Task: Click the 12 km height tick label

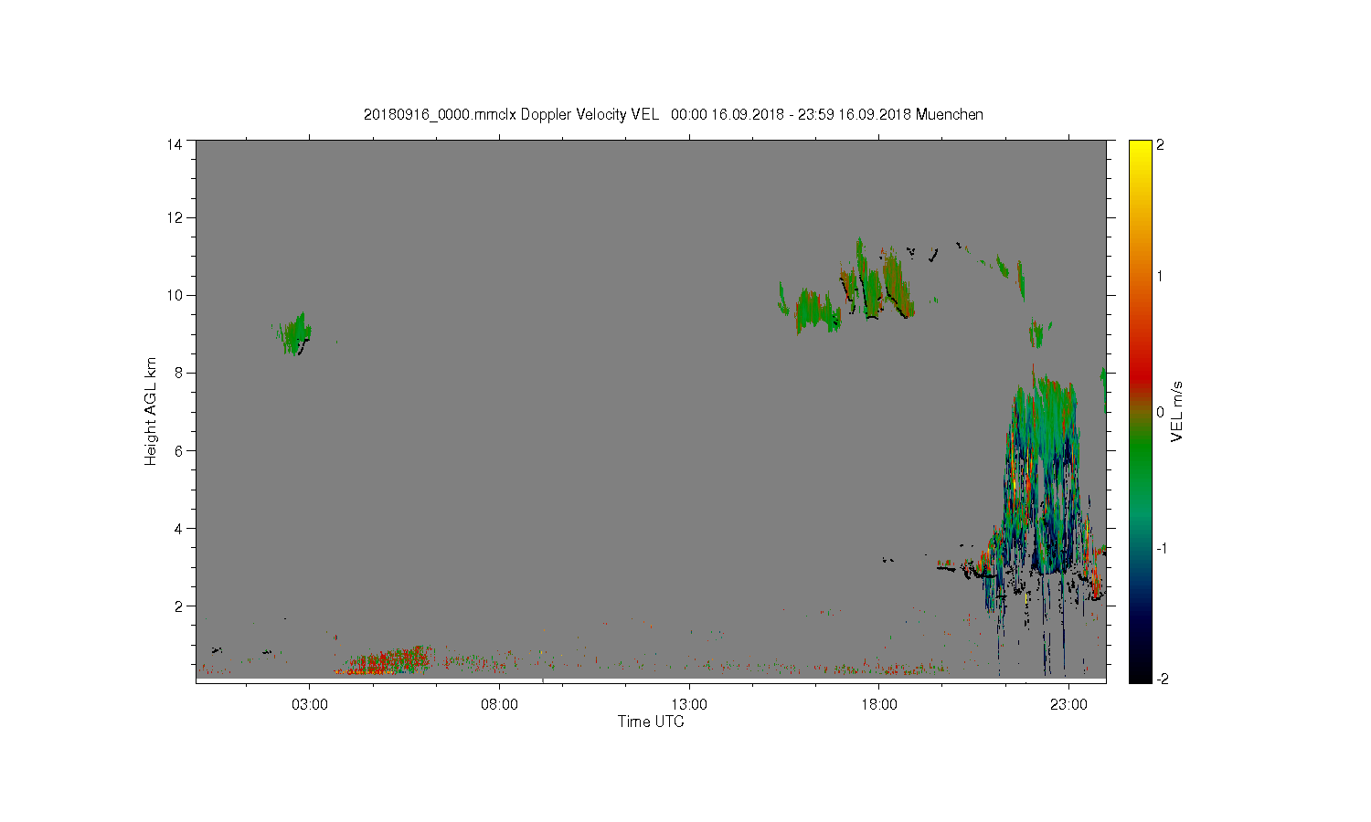Action: (174, 217)
